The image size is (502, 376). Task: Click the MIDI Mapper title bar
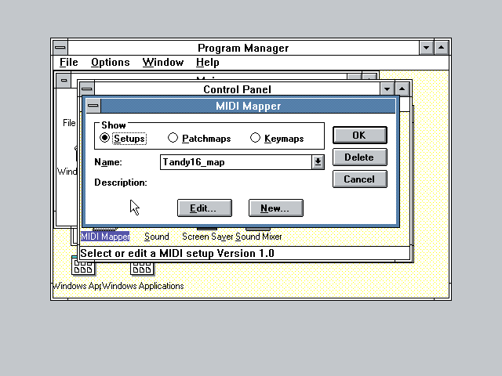(248, 106)
